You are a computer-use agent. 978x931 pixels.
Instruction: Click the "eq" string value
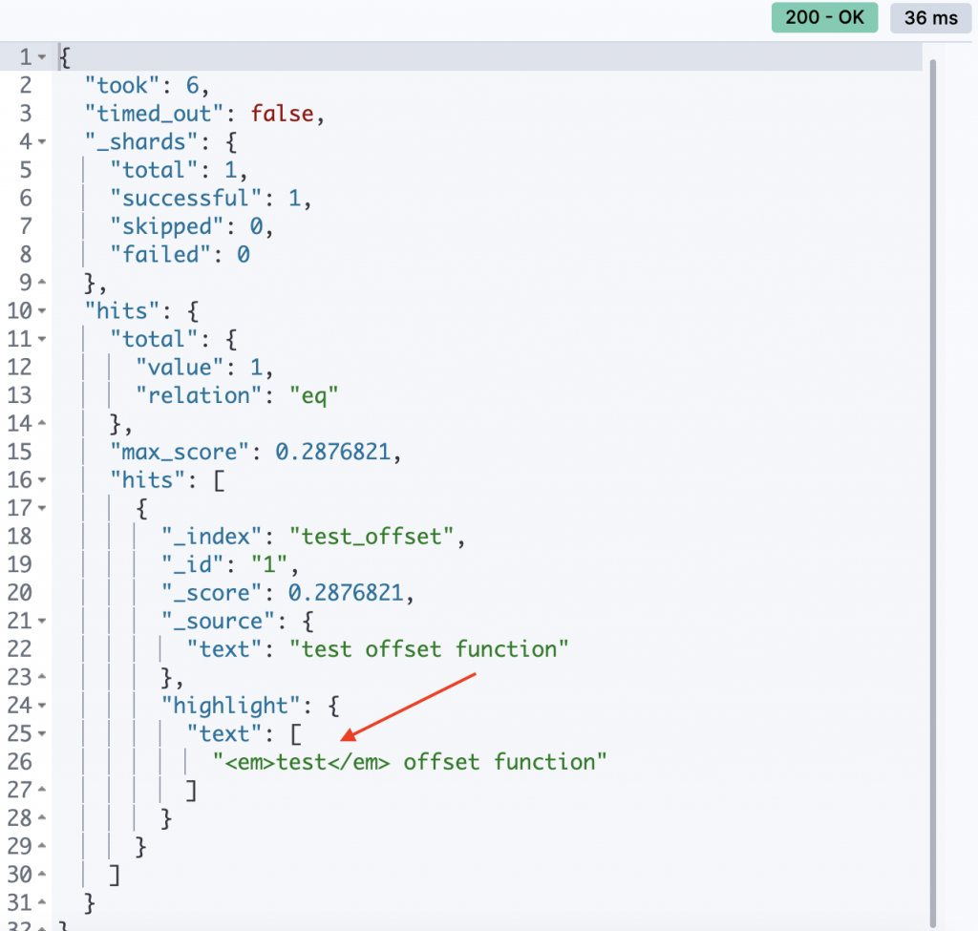coord(313,395)
